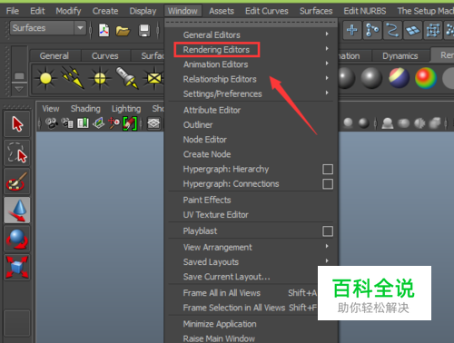Open the shelf options arrow button
Viewport: 454px width, 343px height.
(19, 89)
